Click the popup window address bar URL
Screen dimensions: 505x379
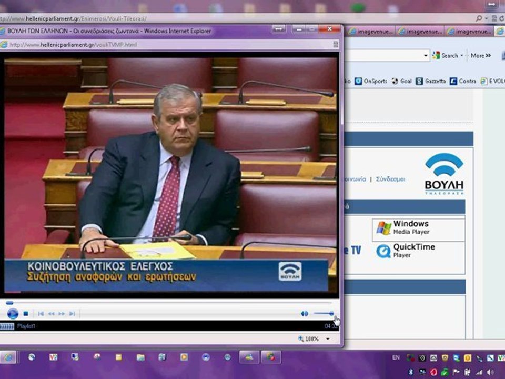click(x=73, y=45)
